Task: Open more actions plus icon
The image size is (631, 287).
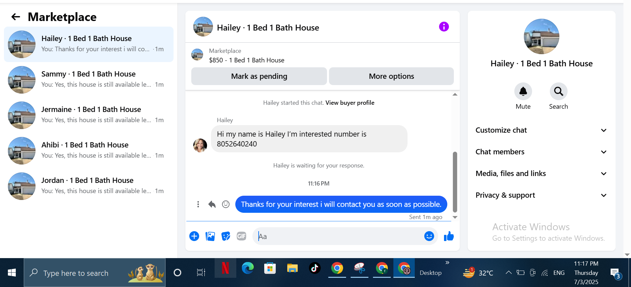Action: pyautogui.click(x=194, y=236)
